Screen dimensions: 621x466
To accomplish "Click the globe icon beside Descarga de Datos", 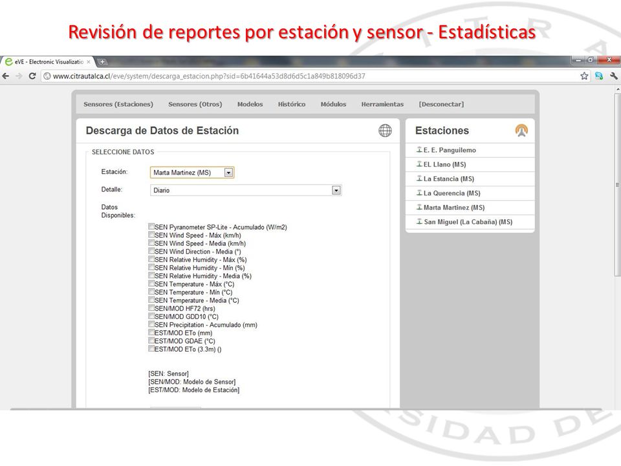I will pos(385,130).
